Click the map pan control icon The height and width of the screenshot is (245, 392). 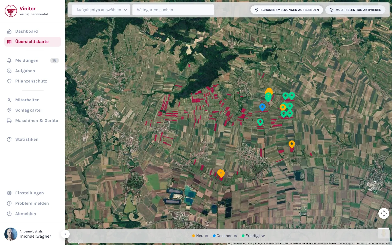point(384,213)
